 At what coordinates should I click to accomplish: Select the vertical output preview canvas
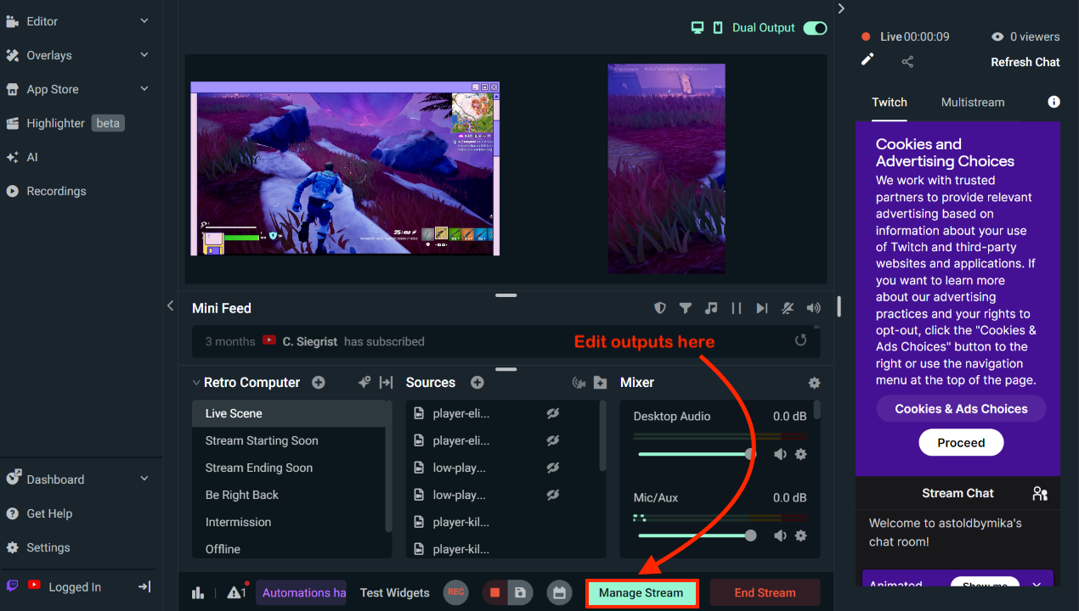[666, 168]
